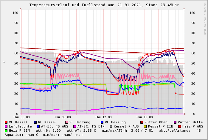Click the dark blue RL Kessel legend square
This screenshot has height=140, width=208.
(35, 122)
